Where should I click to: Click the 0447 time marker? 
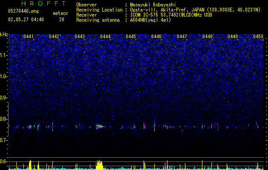point(182,37)
